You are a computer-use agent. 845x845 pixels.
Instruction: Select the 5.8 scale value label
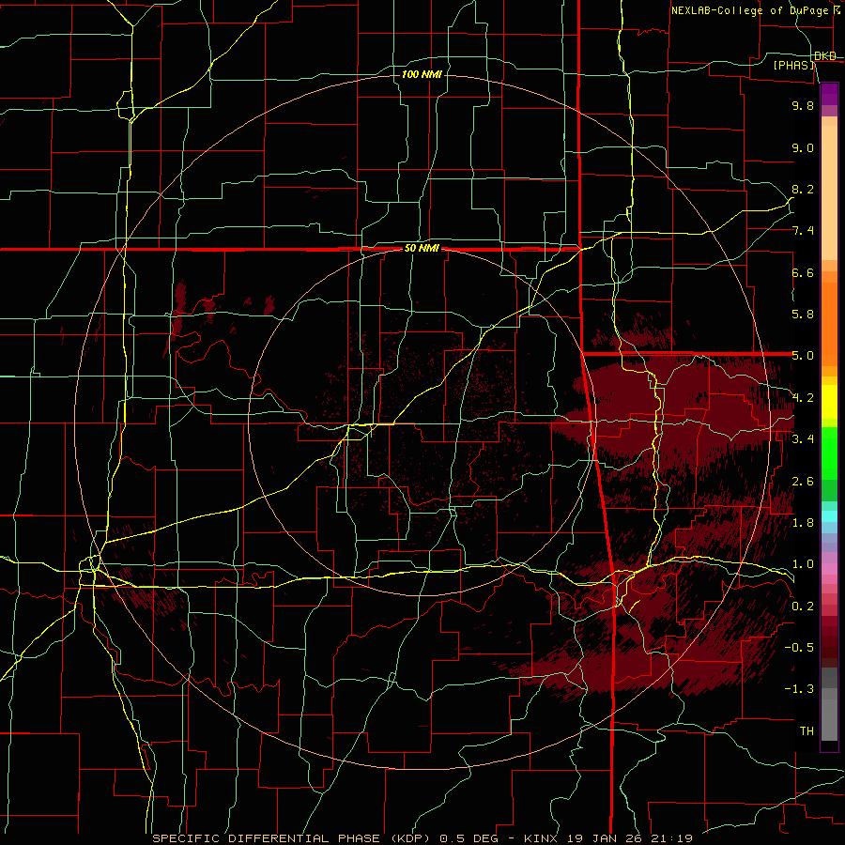tap(803, 315)
